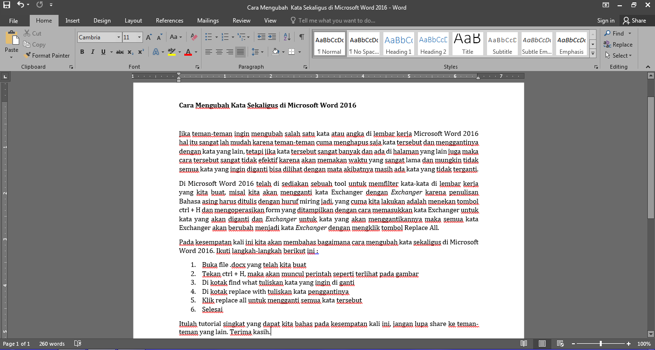Switch to Web Layout view icon
Viewport: 655px width, 350px height.
tap(560, 344)
